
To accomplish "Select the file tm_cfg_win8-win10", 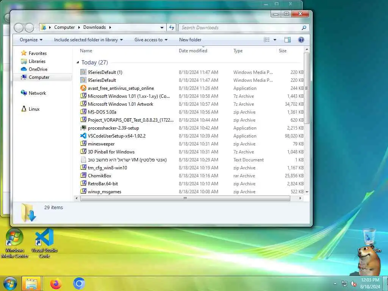I will click(107, 168).
